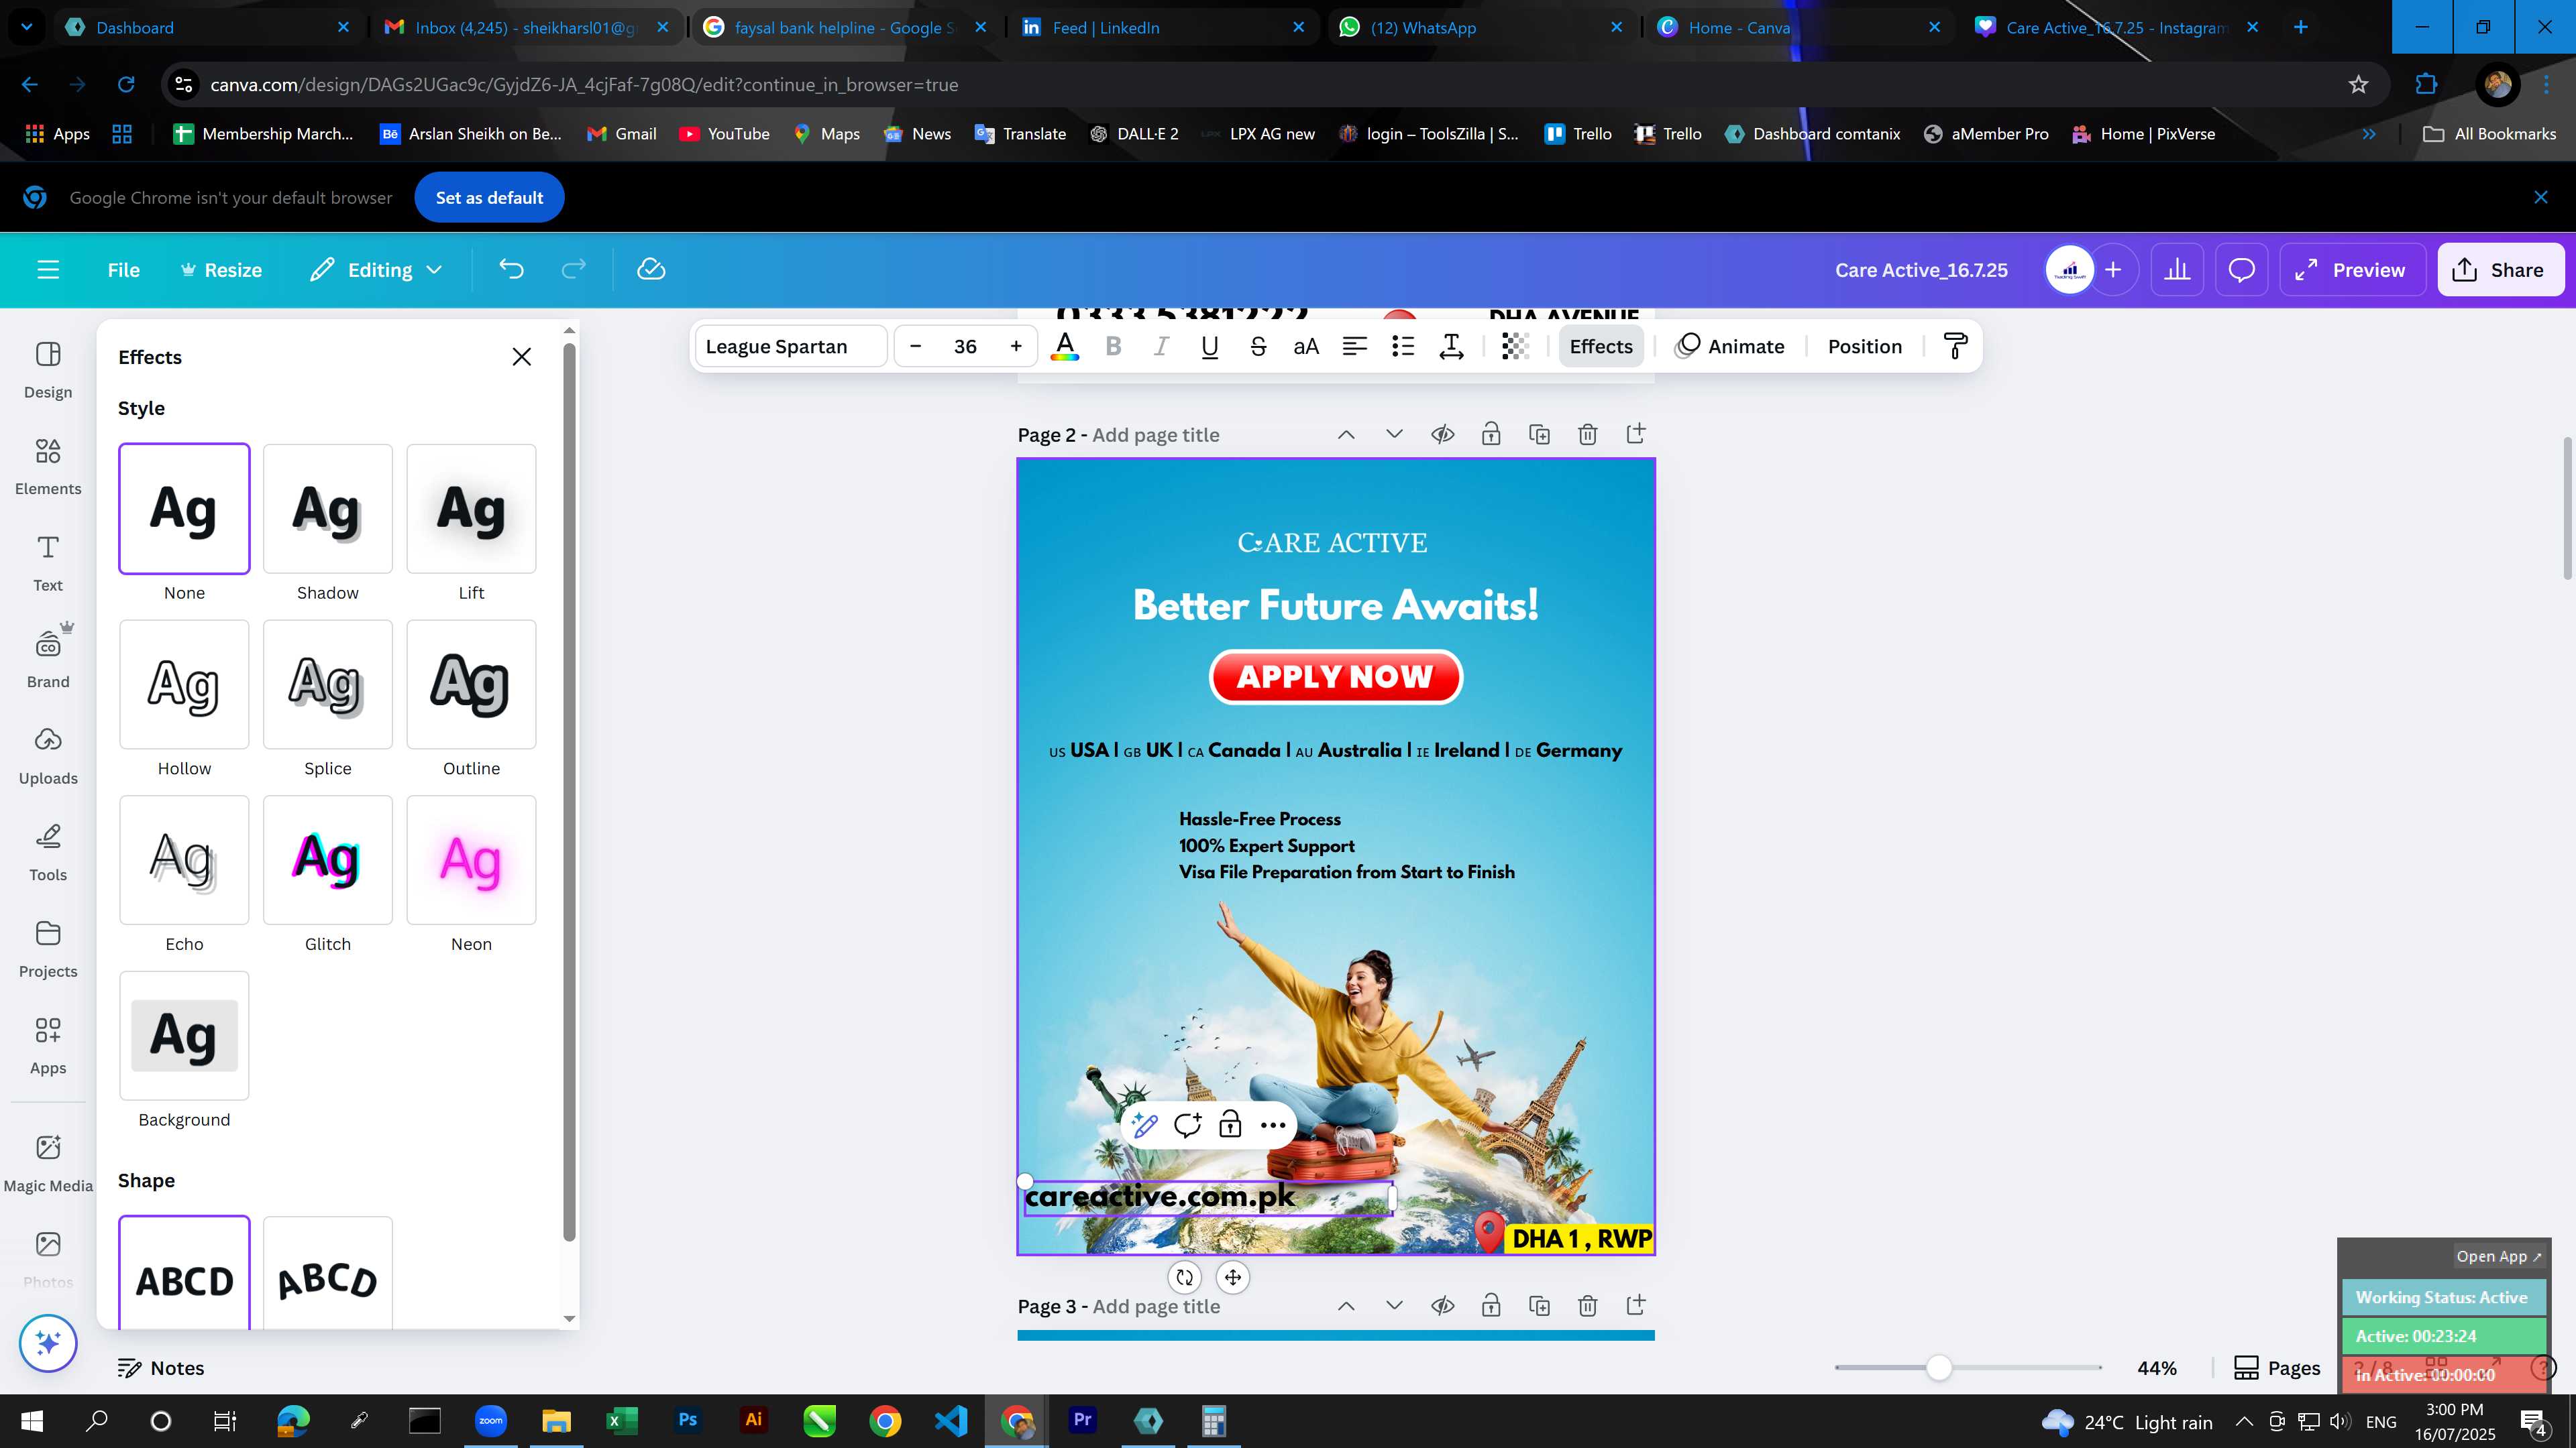Lock Page 2
Image resolution: width=2576 pixels, height=1448 pixels.
pyautogui.click(x=1491, y=434)
